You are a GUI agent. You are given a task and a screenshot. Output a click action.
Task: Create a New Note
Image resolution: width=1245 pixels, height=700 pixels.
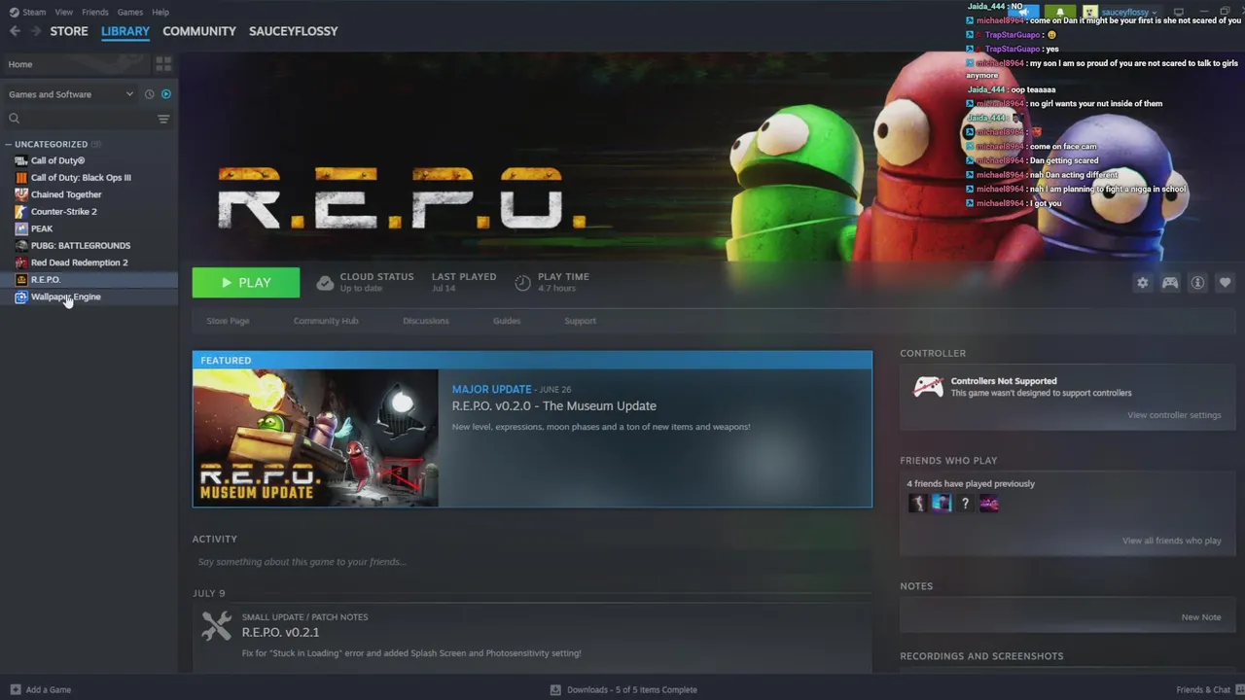[x=1200, y=617]
